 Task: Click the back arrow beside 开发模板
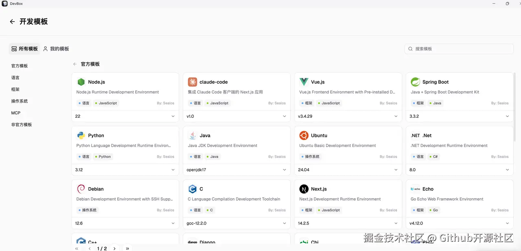point(12,22)
